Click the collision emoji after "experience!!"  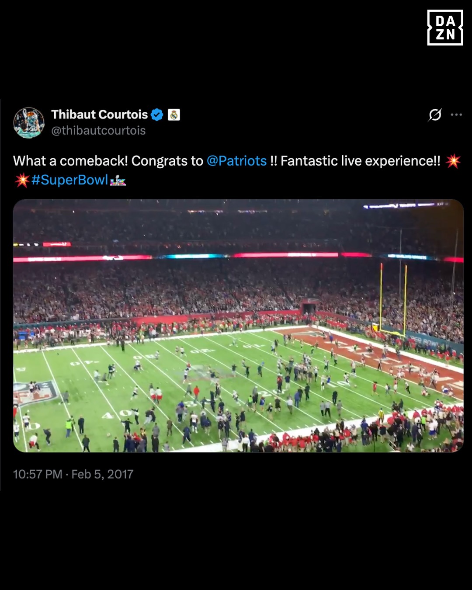(453, 161)
